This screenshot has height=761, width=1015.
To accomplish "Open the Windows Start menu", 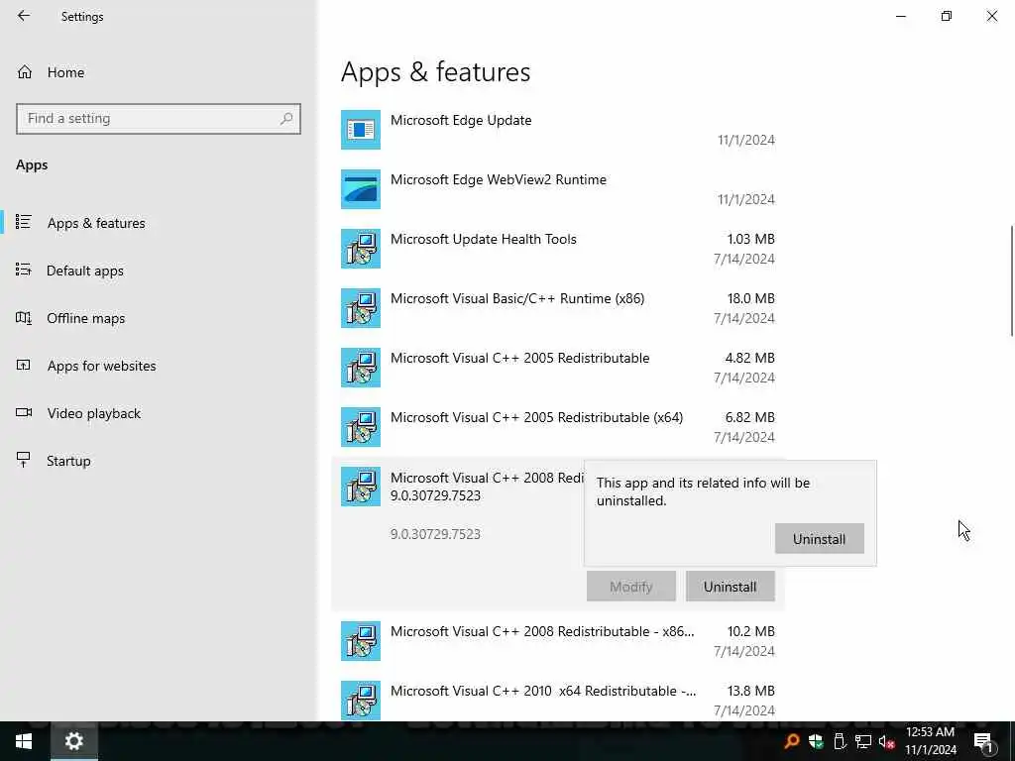I will click(24, 741).
